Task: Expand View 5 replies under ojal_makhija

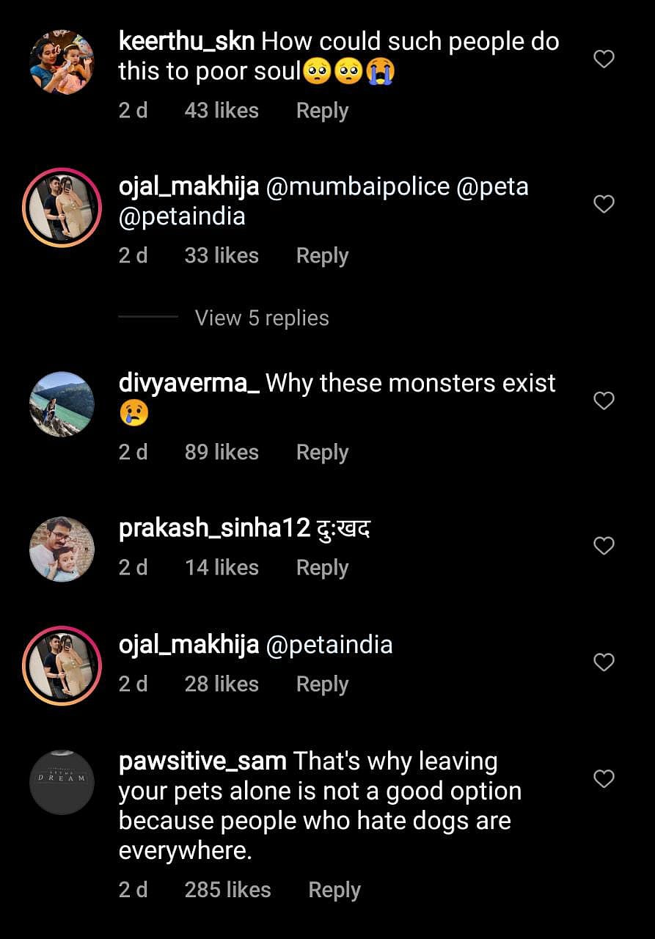Action: (x=261, y=318)
